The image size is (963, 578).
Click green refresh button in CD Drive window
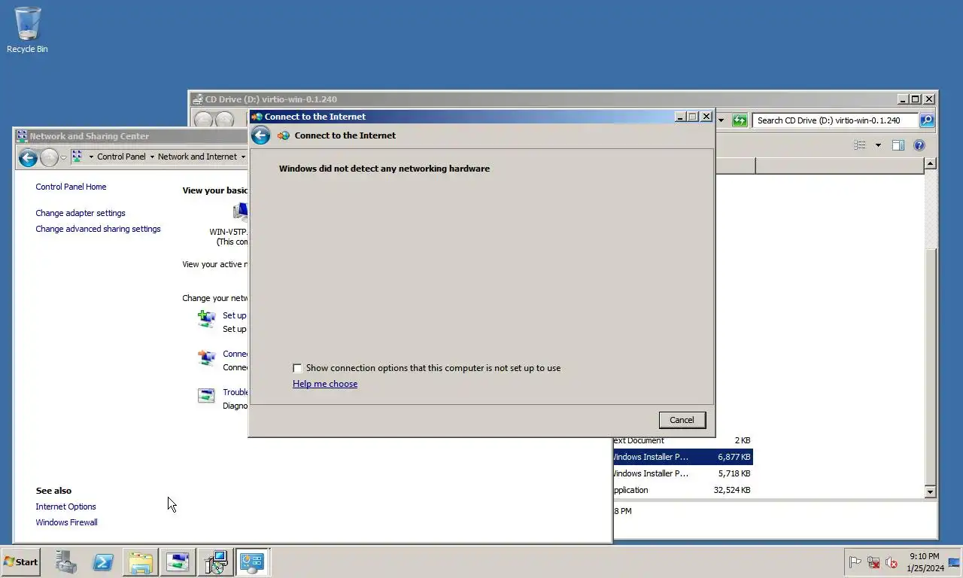740,120
